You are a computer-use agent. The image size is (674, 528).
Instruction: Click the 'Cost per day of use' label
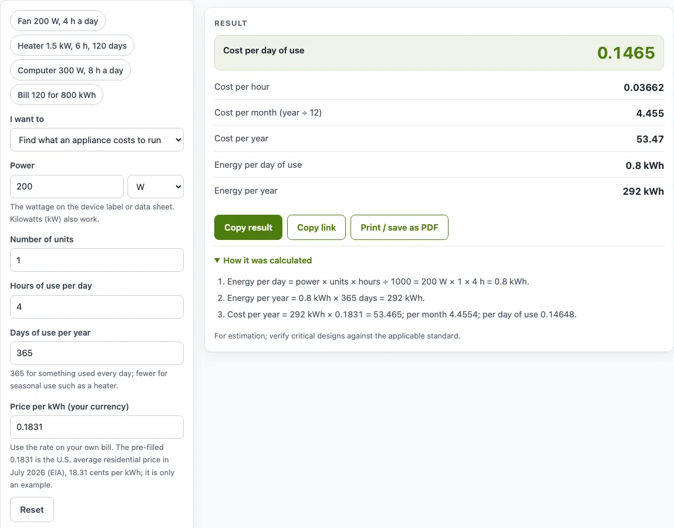[264, 50]
